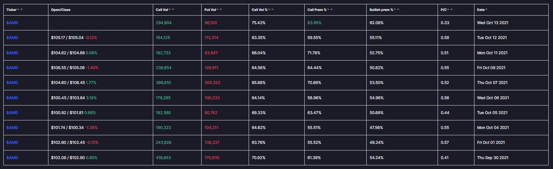Sort Date column with up arrow
553x169 pixels.
point(486,10)
